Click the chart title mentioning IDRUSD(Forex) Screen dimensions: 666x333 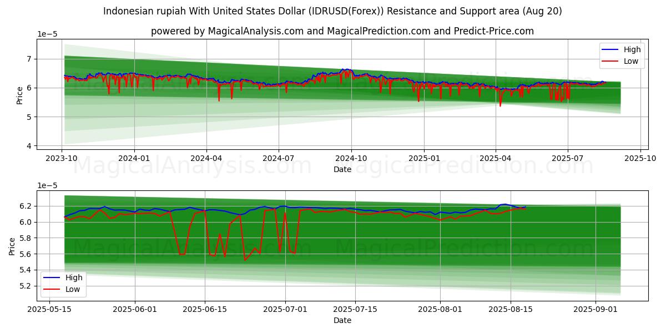click(332, 11)
